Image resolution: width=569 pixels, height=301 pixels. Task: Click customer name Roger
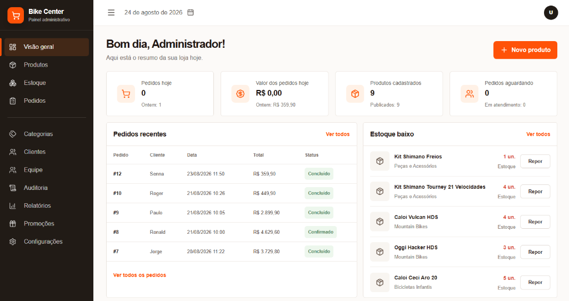point(156,193)
